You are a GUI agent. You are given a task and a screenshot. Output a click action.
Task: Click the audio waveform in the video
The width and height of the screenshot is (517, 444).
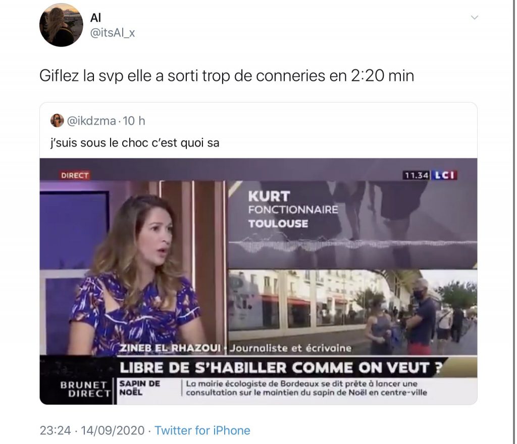pyautogui.click(x=352, y=244)
